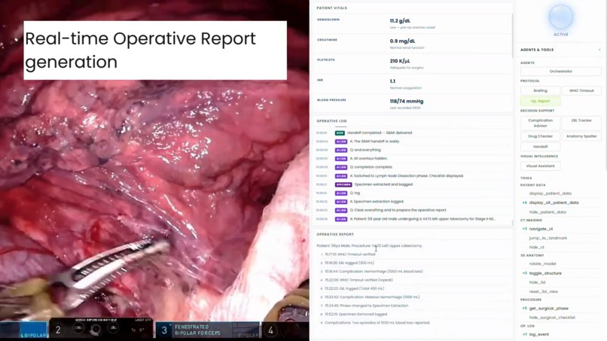Viewport: 607px width, 341px height.
Task: Select the reset_3d_view tool
Action: 544,291
